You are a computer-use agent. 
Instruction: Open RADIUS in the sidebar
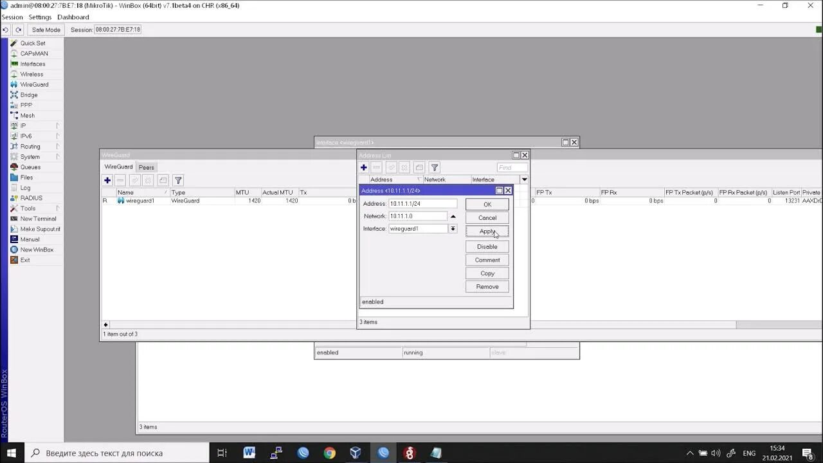(32, 198)
